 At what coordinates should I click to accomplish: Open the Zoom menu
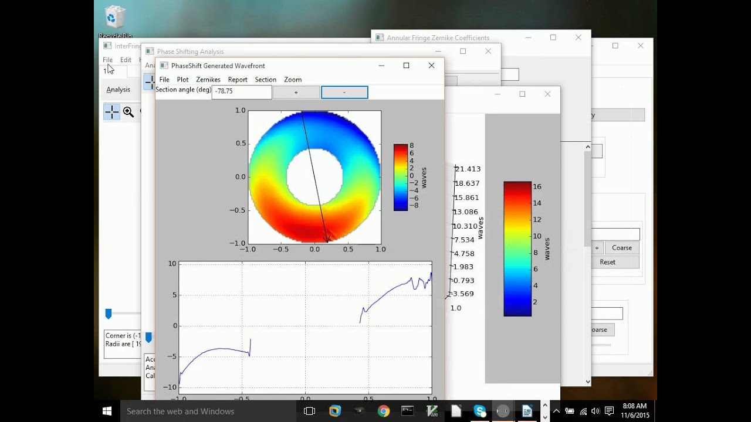(293, 80)
